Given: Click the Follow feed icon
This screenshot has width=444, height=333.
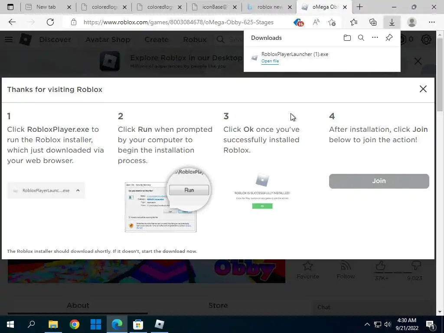Looking at the screenshot, I should (346, 266).
